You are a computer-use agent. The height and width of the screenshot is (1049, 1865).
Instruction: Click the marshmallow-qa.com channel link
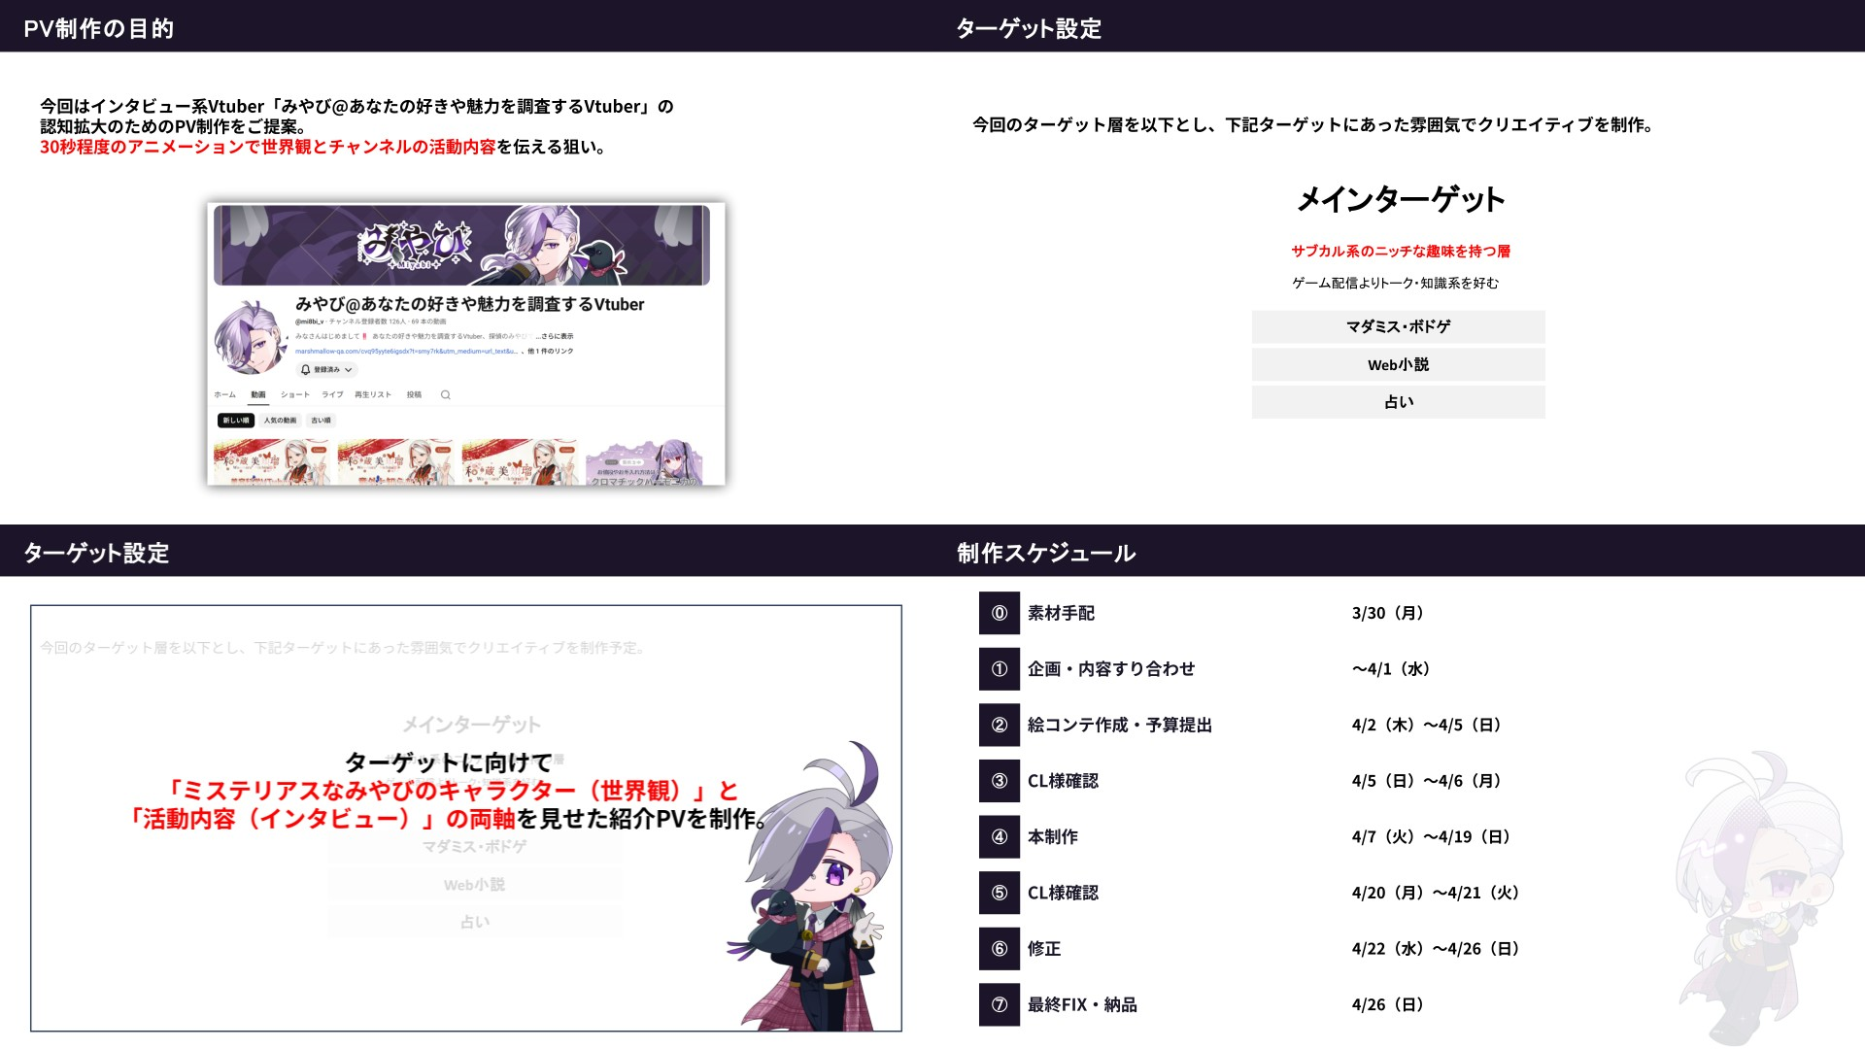tap(406, 352)
